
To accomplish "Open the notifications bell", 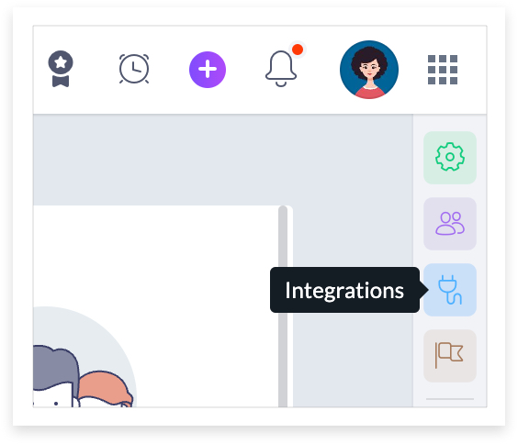I will click(x=281, y=69).
